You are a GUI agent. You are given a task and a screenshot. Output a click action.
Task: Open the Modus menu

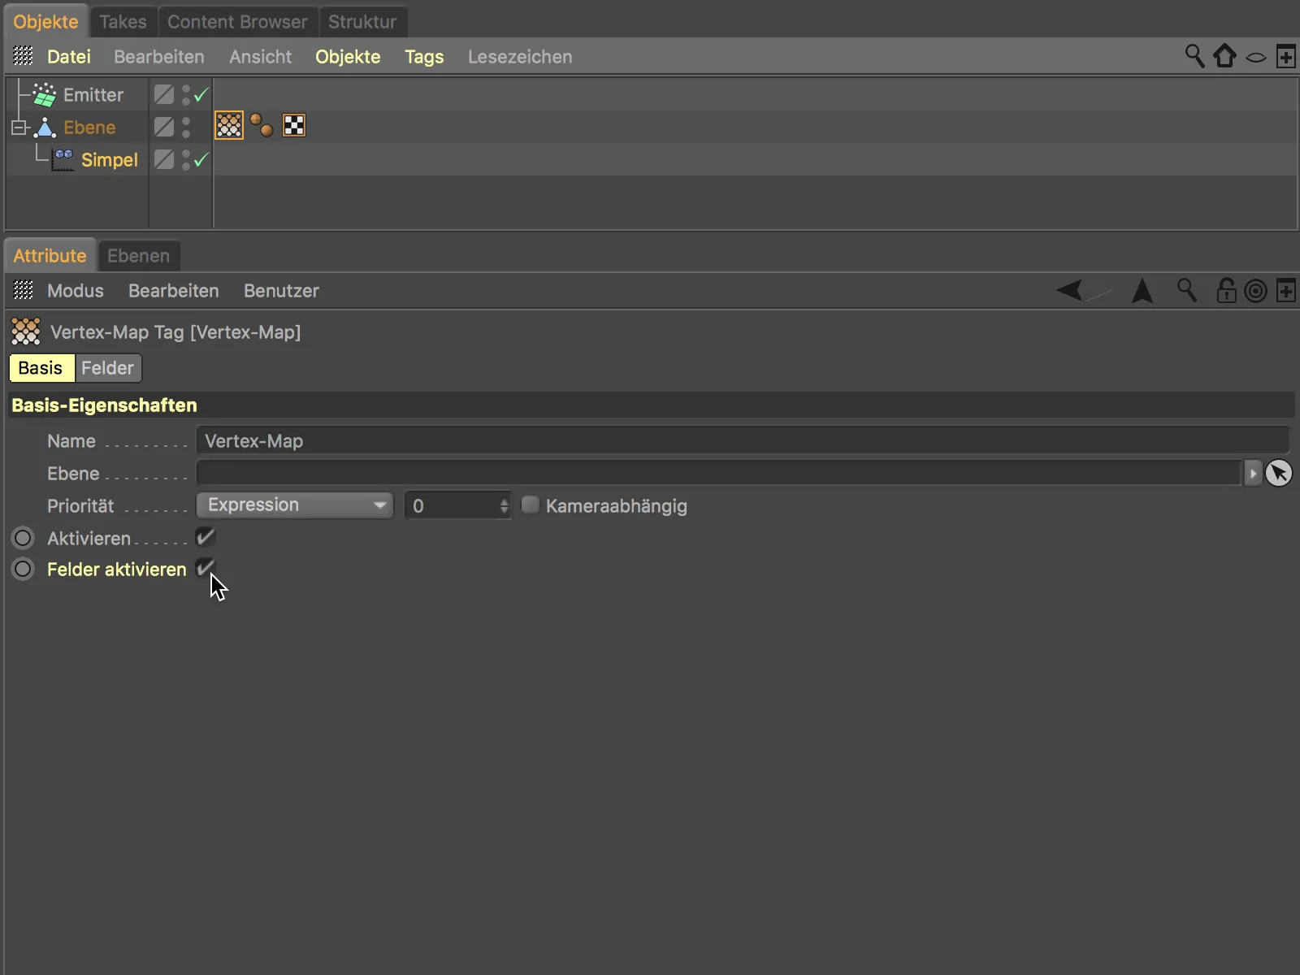(x=76, y=291)
